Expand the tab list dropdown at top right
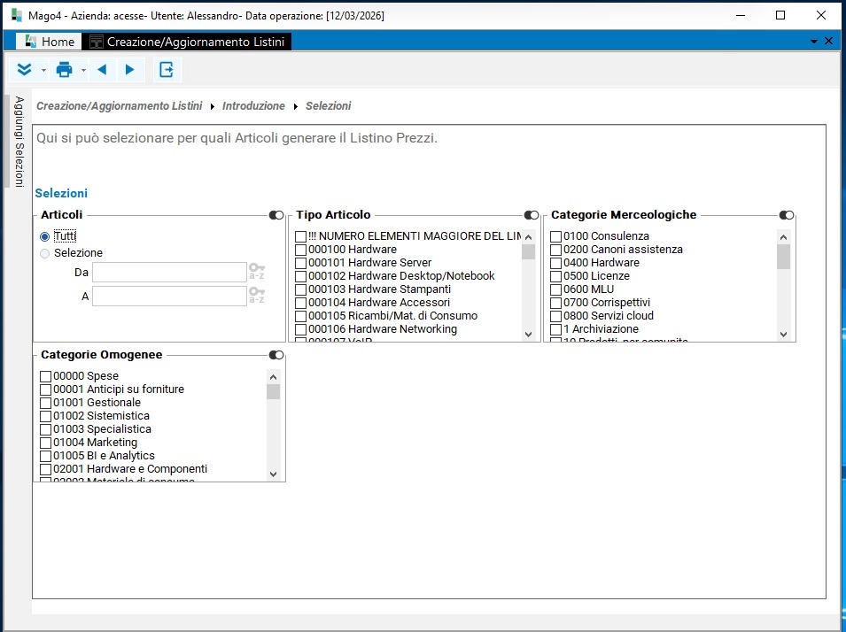This screenshot has height=632, width=846. pyautogui.click(x=814, y=42)
